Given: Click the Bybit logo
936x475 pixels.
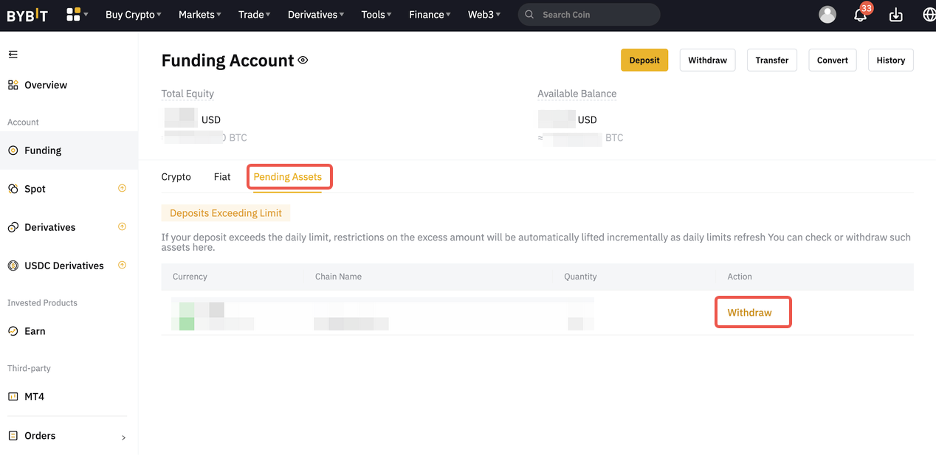Looking at the screenshot, I should (x=27, y=15).
